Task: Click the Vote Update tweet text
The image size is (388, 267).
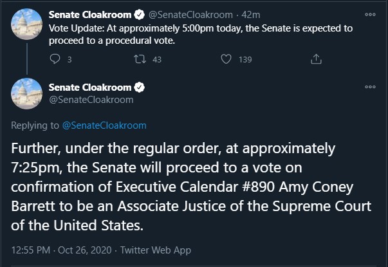Action: click(201, 34)
